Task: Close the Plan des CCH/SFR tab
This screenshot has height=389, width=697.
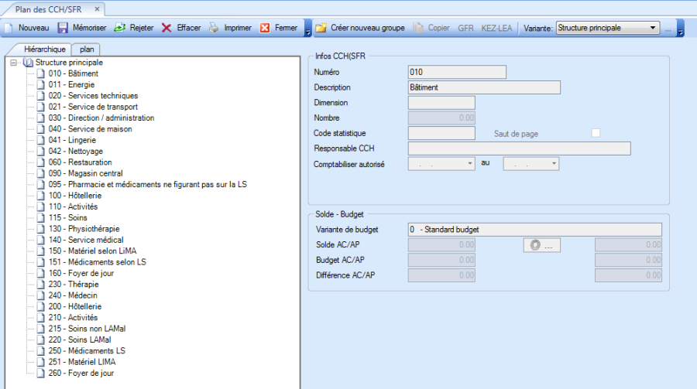Action: click(x=97, y=9)
